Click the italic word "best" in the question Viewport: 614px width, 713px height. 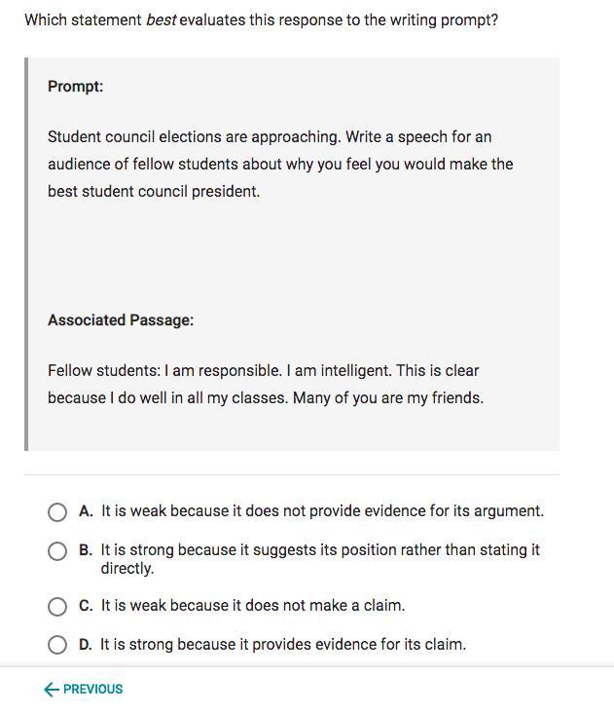[x=161, y=19]
